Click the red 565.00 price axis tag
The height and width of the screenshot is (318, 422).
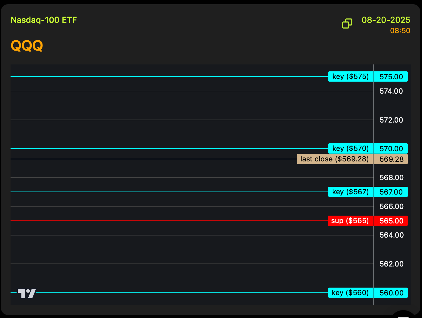pyautogui.click(x=391, y=221)
